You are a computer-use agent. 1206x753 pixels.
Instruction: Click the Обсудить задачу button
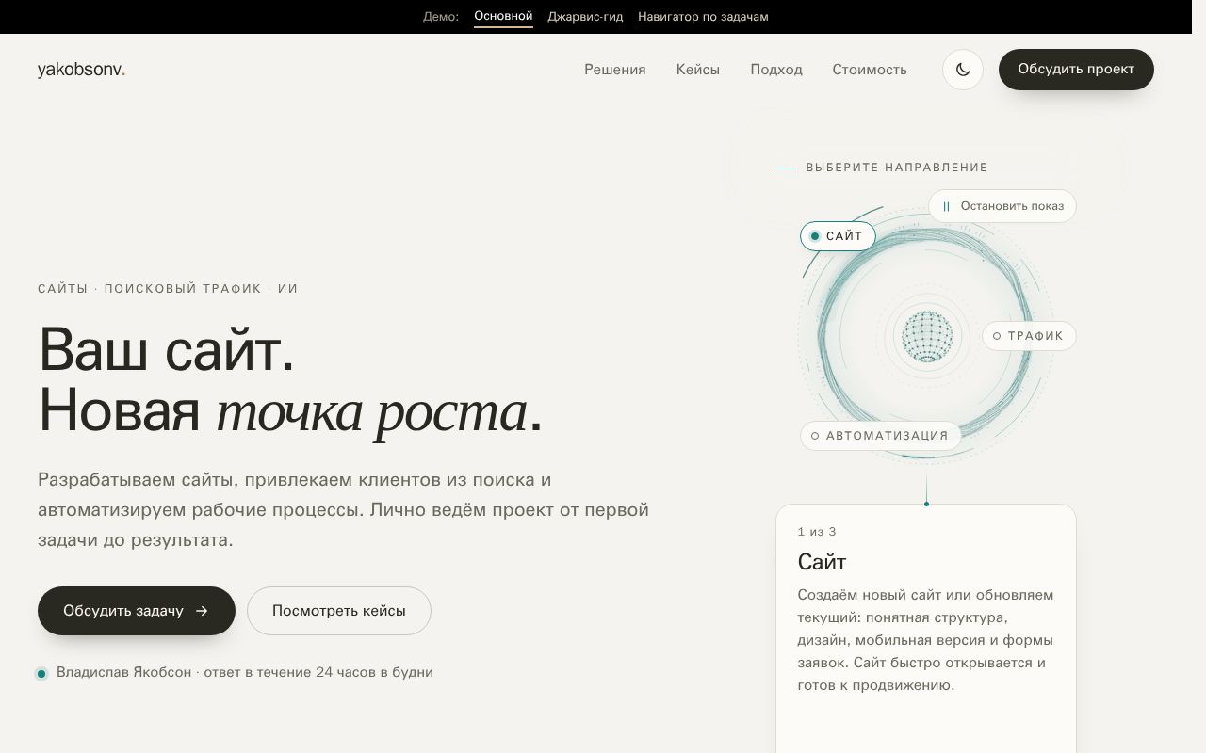click(x=137, y=611)
